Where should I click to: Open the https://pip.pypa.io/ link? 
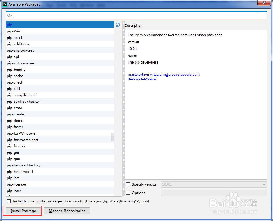[142, 79]
